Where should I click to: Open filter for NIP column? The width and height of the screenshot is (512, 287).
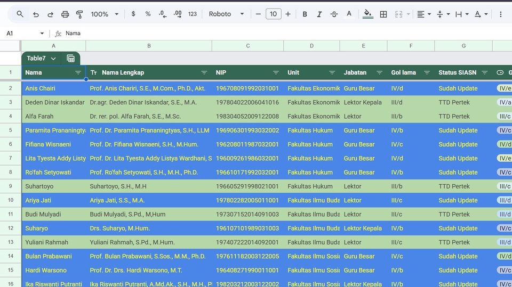tap(276, 73)
